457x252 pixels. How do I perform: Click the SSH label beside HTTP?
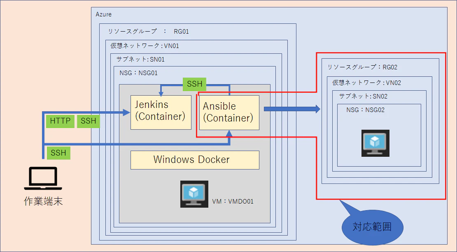coord(89,121)
